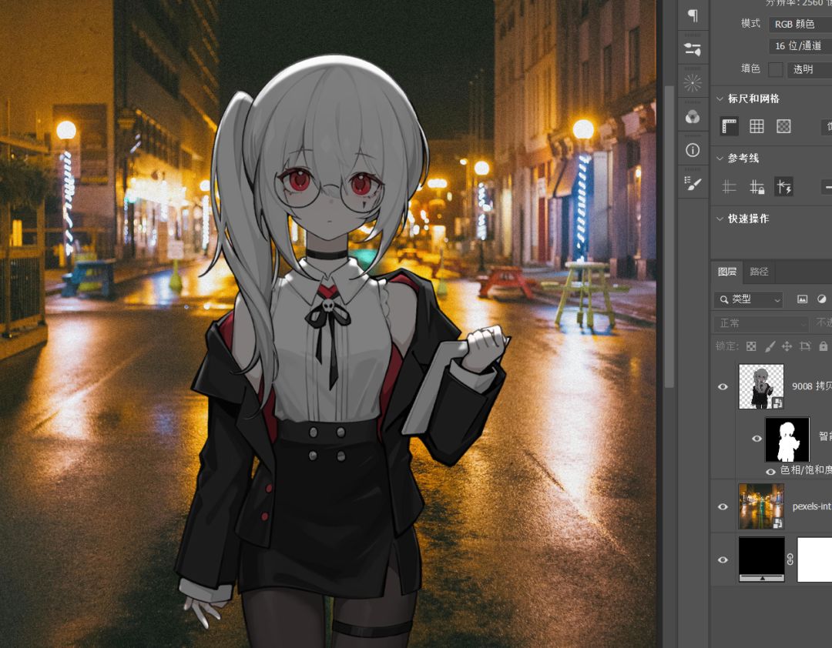Switch to the 图层 tab

point(727,272)
